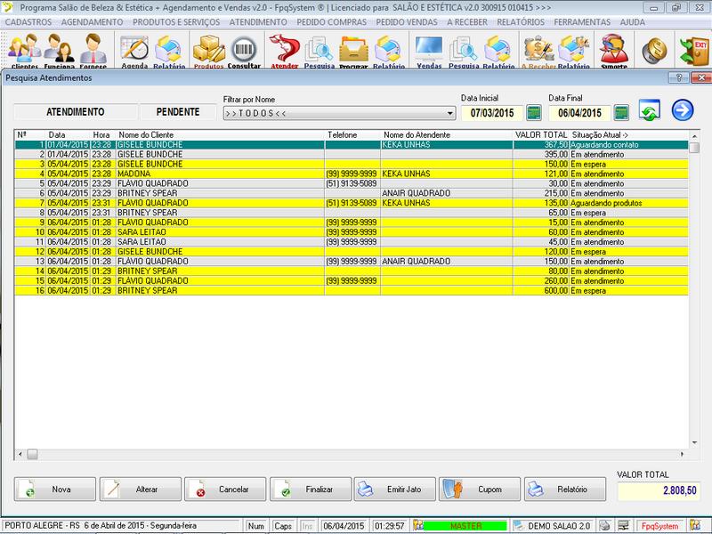Click the Vendas monitor icon
The height and width of the screenshot is (534, 712).
click(429, 50)
